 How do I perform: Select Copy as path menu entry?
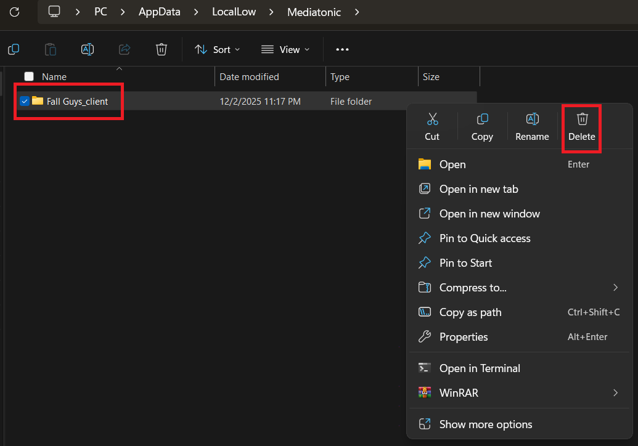[470, 312]
